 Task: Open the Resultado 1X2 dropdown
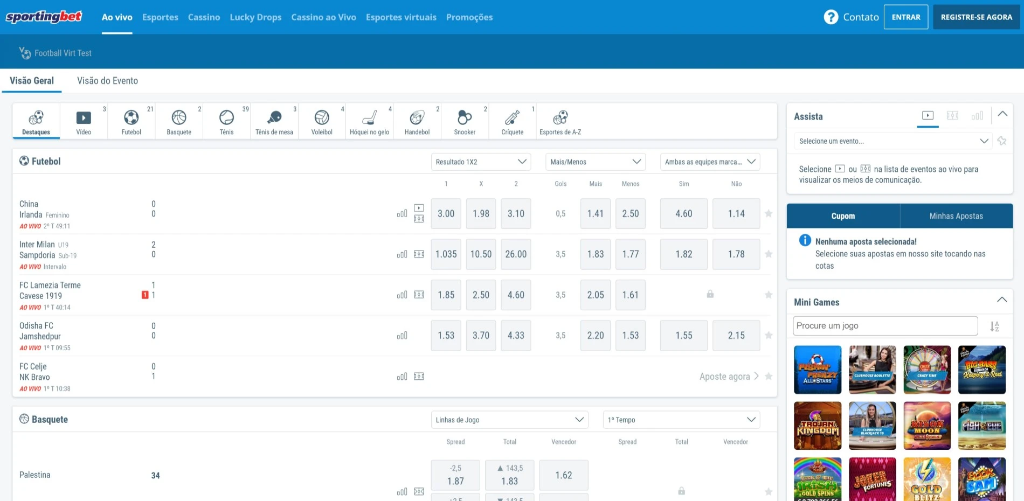(x=480, y=161)
